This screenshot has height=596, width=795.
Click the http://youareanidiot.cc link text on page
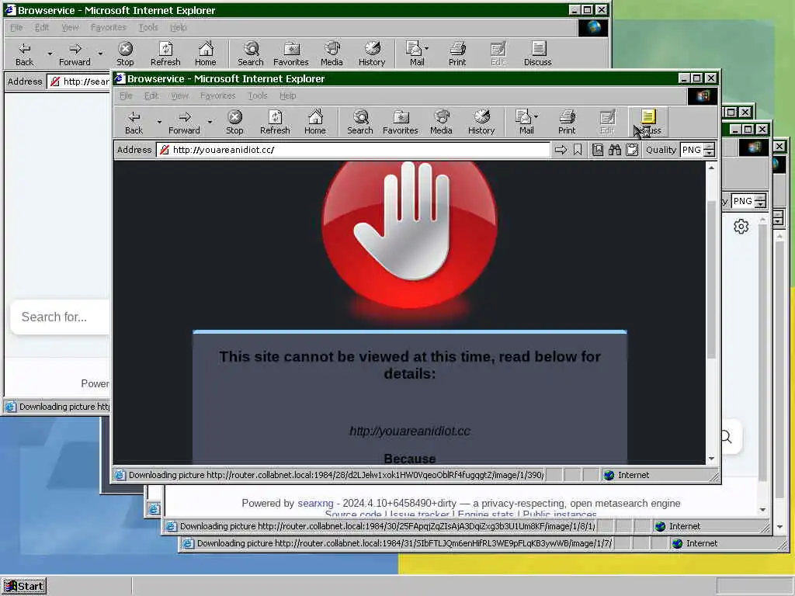[410, 431]
